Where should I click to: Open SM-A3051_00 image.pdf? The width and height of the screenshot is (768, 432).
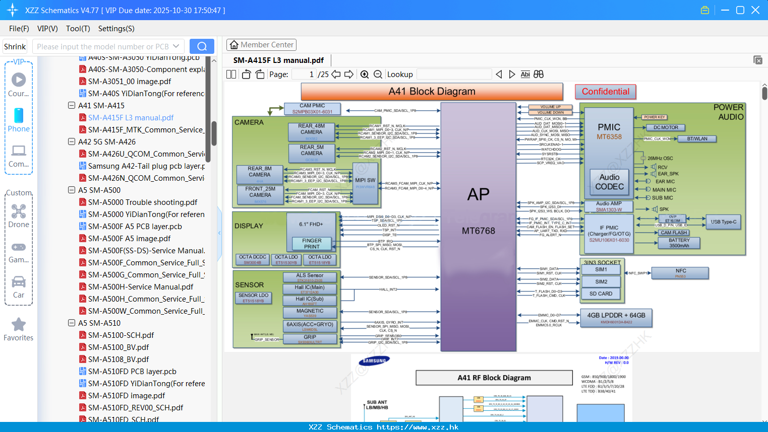[130, 82]
